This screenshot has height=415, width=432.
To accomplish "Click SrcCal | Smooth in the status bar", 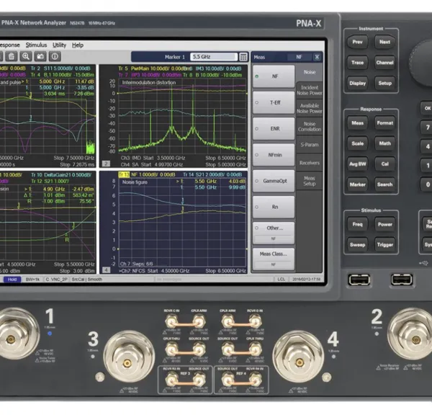I will tap(87, 280).
